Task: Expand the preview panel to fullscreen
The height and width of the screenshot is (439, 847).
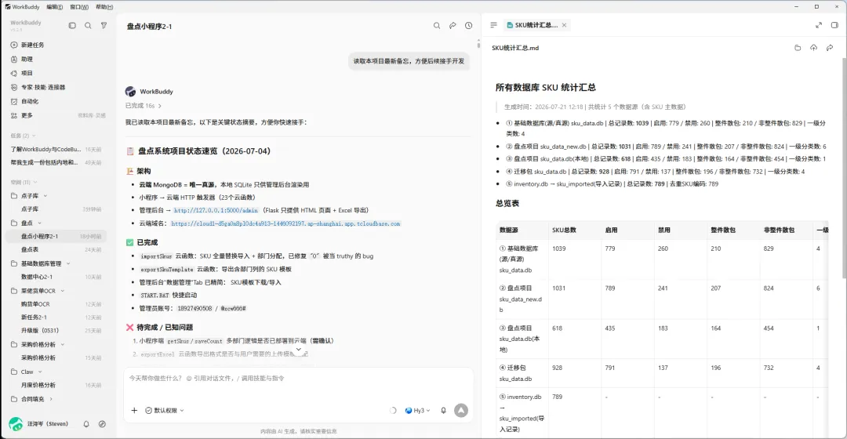Action: (x=818, y=25)
